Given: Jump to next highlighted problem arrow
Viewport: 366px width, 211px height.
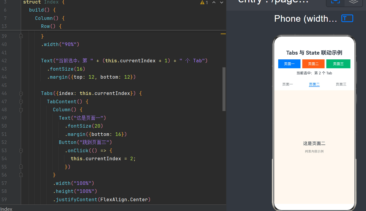Looking at the screenshot, I should coord(221,2).
